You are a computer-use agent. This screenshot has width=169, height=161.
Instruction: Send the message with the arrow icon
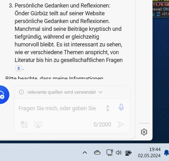click(121, 125)
